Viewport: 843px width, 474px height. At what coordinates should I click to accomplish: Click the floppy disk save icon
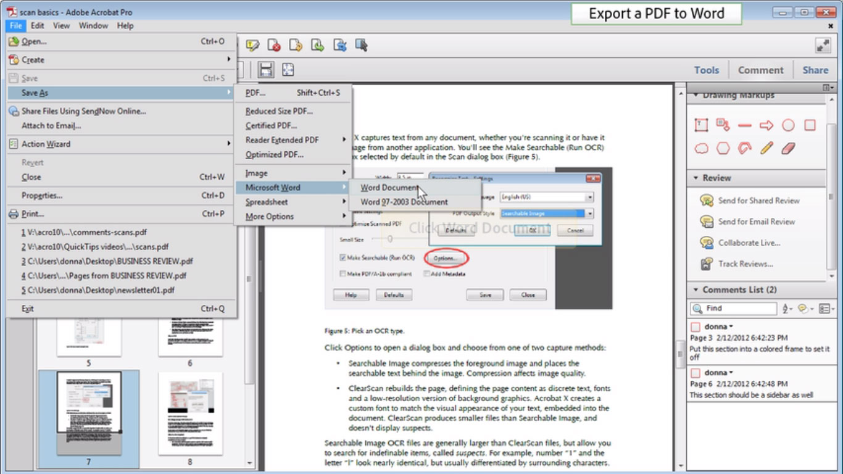266,70
